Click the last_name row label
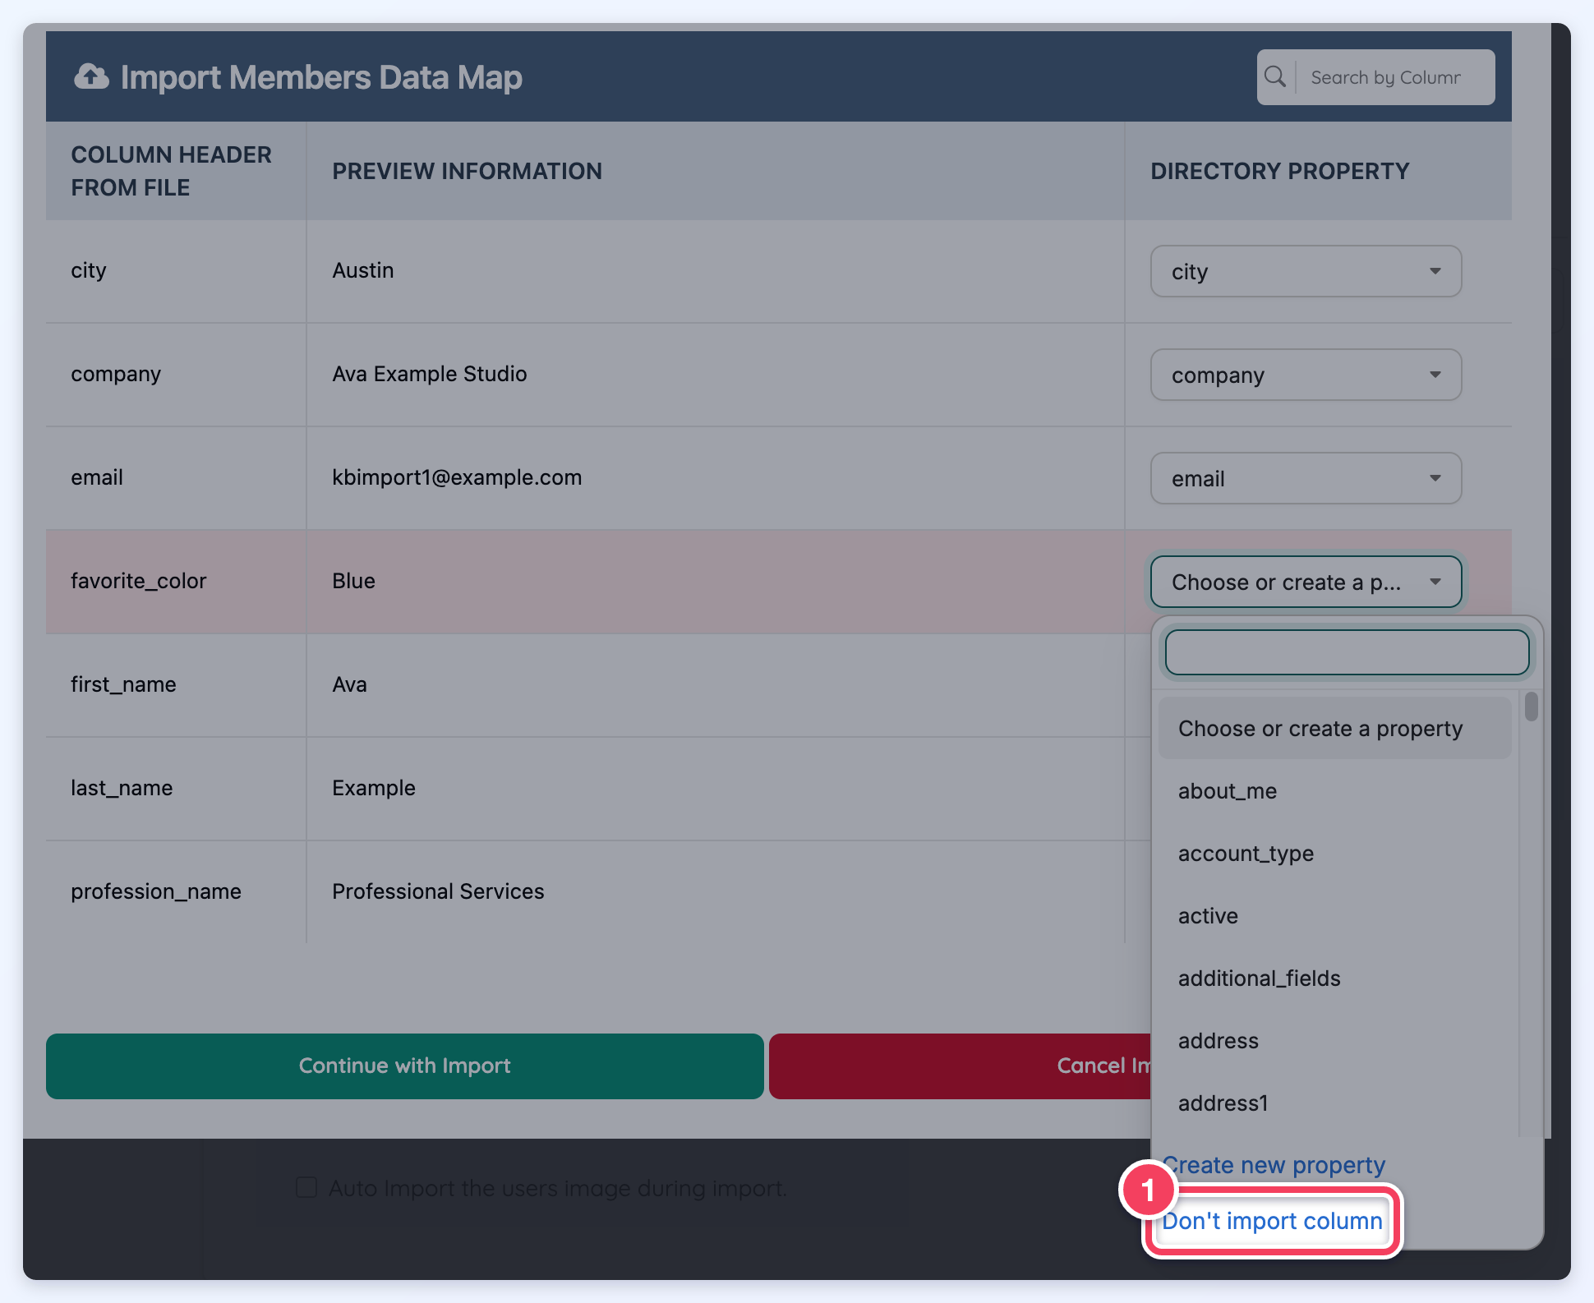 pos(122,788)
